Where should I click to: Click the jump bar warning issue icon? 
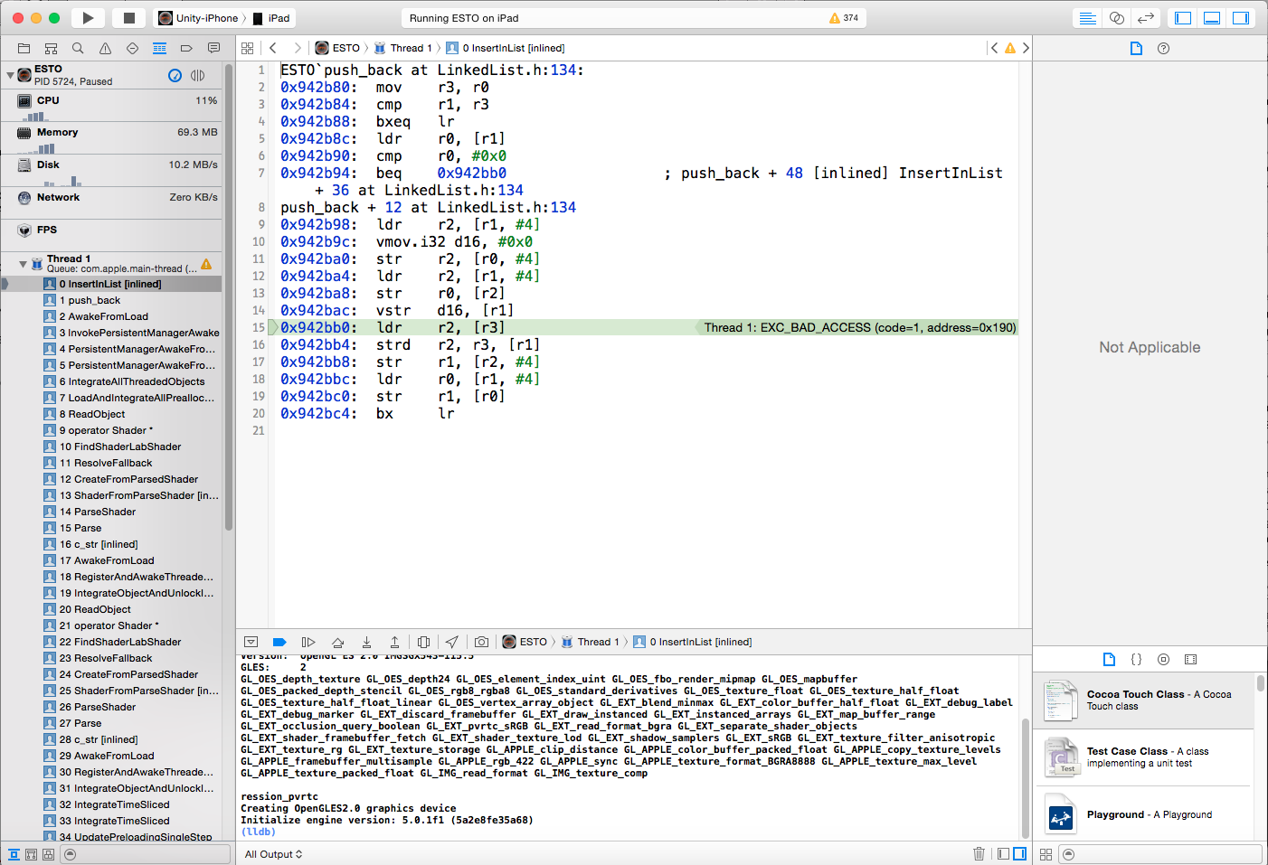click(x=1010, y=48)
